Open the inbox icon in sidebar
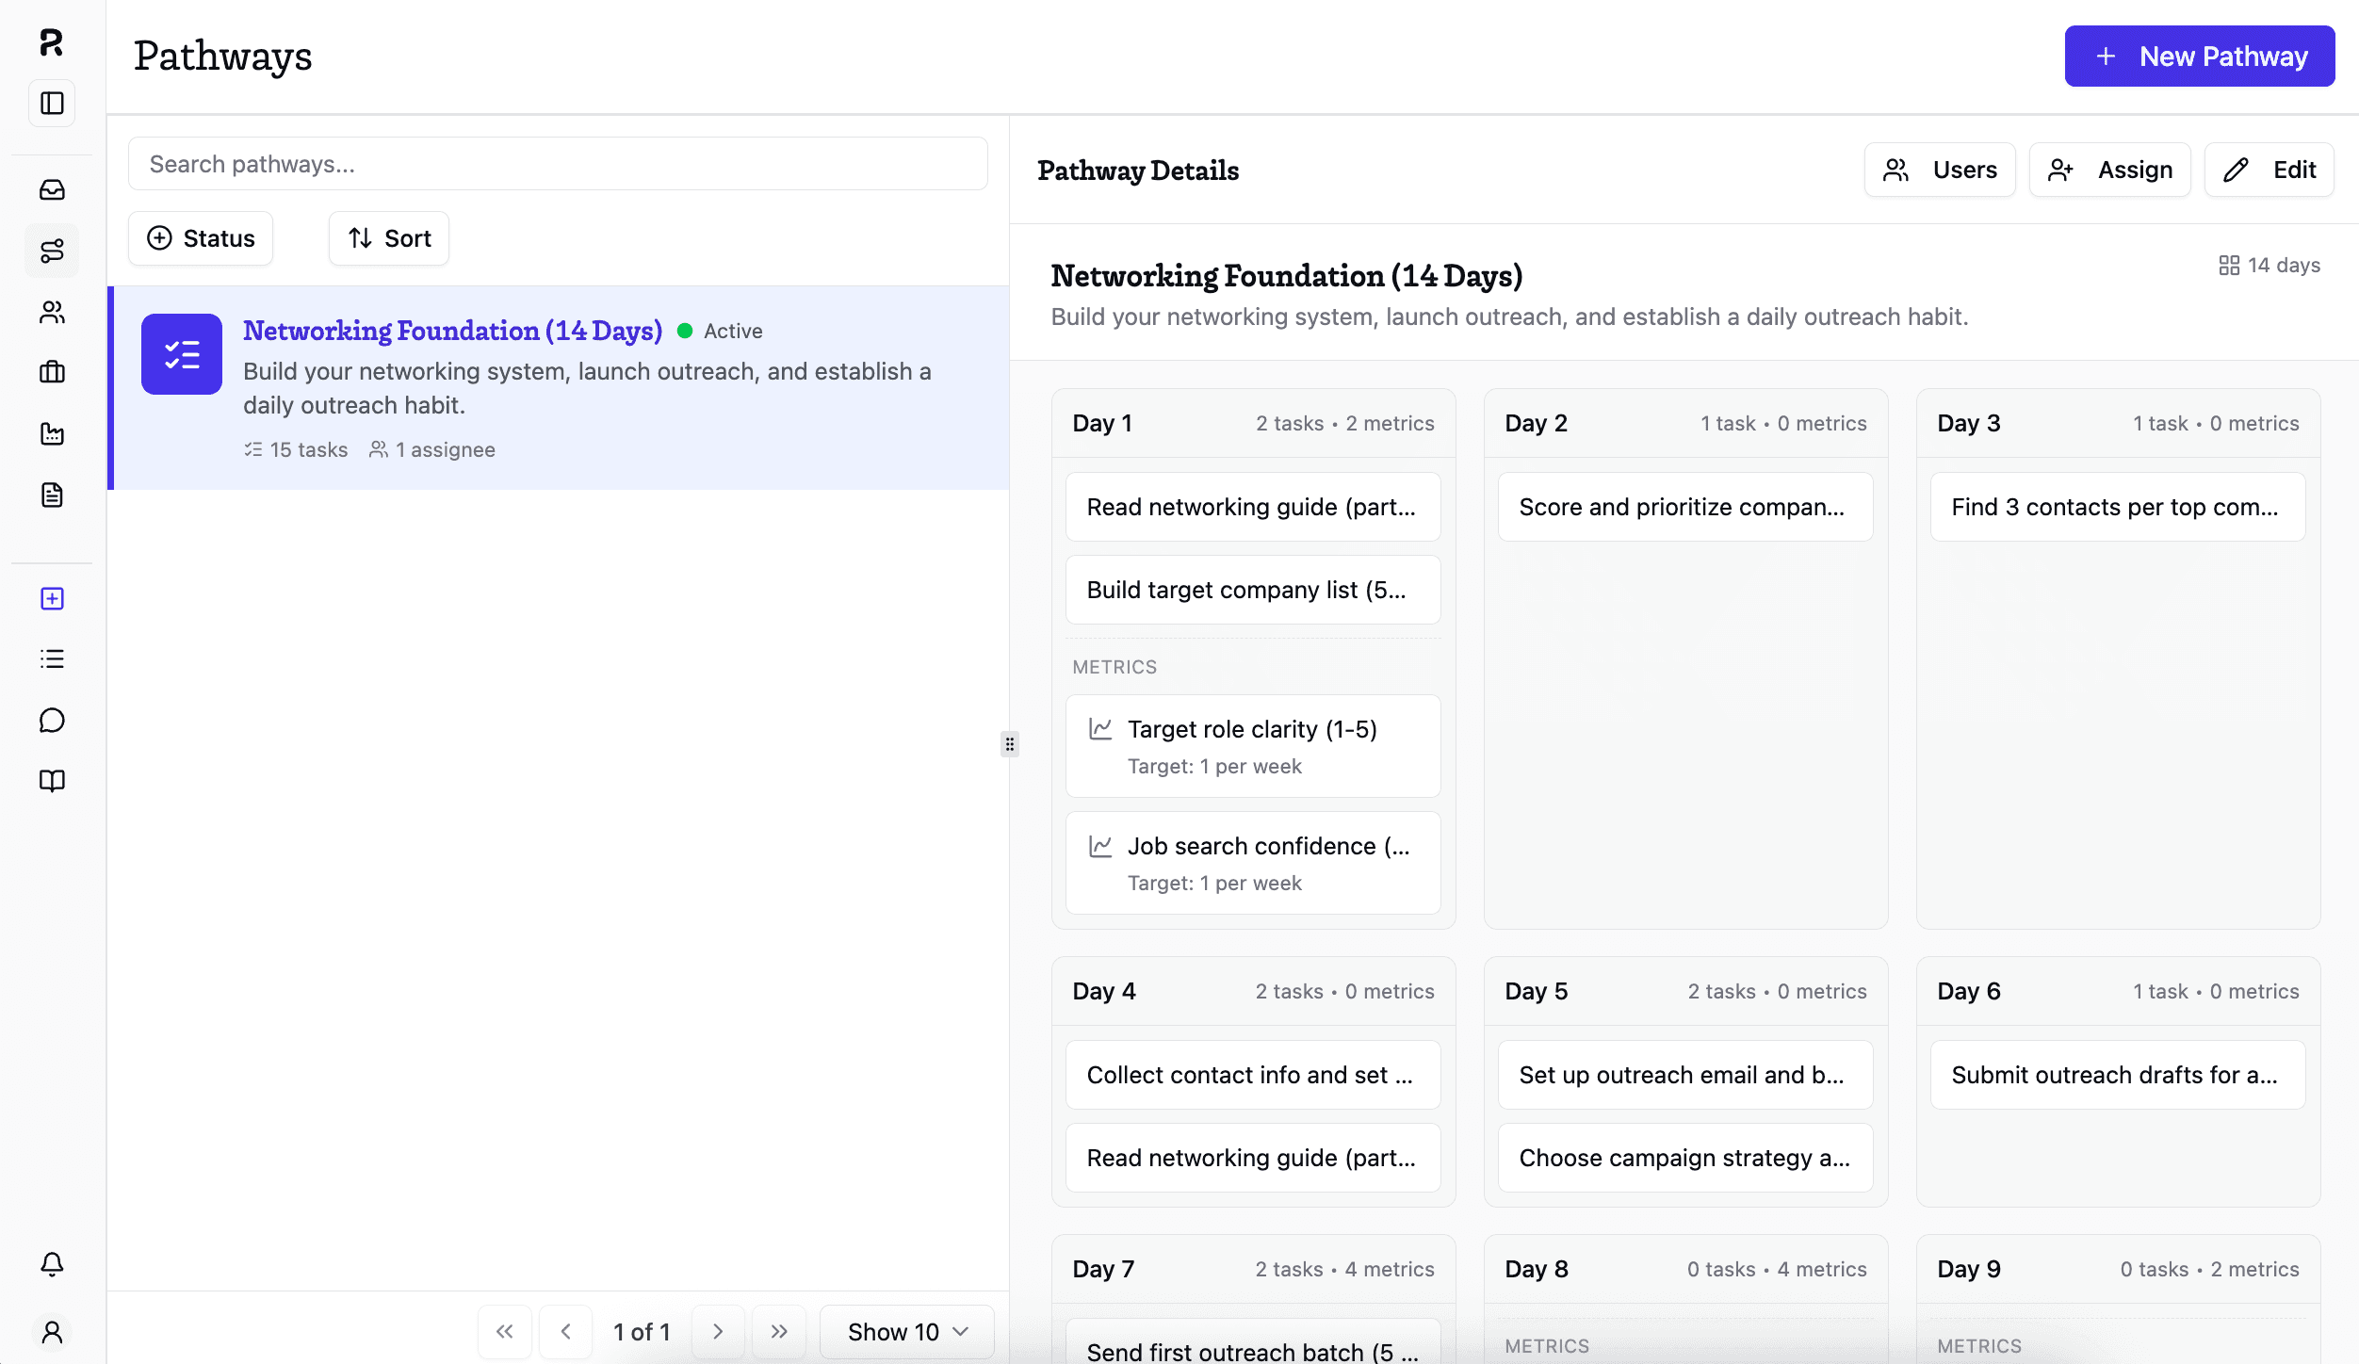2359x1364 pixels. coord(52,189)
